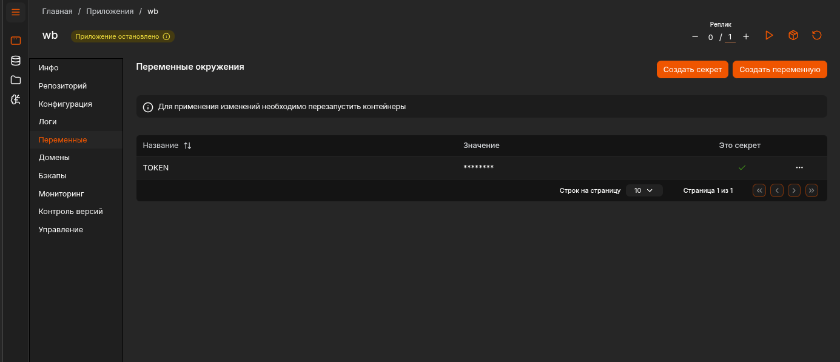Click the replica count input field

[x=730, y=38]
